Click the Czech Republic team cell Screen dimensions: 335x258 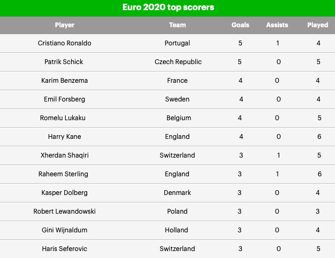click(x=178, y=61)
